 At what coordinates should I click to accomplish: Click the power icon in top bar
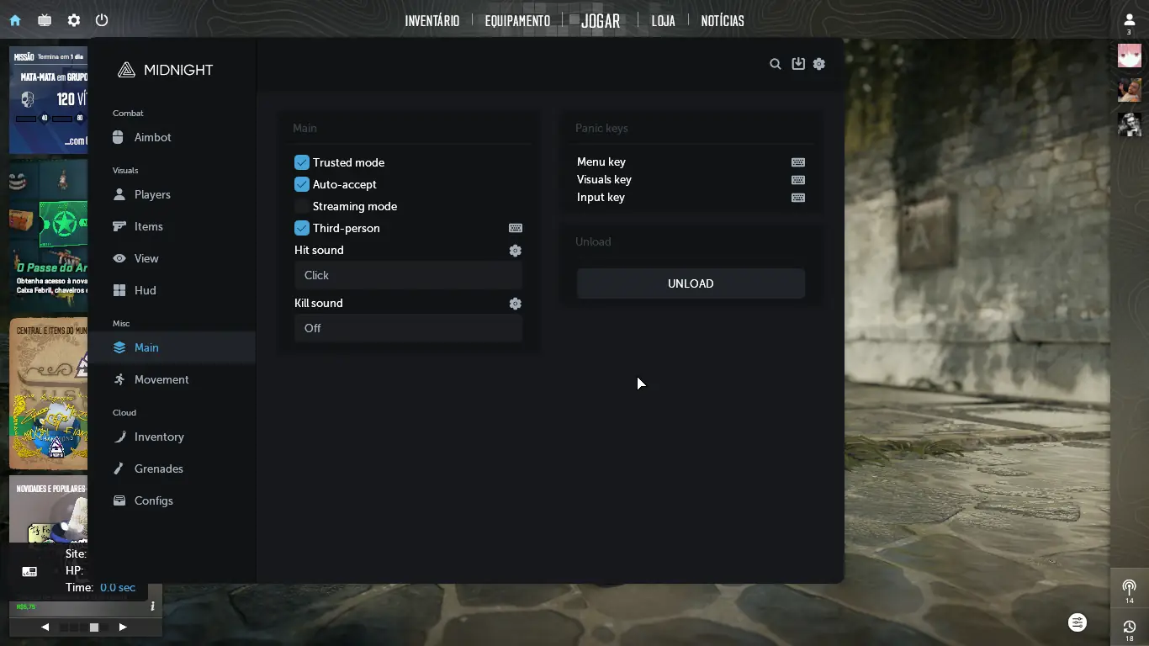pyautogui.click(x=102, y=20)
